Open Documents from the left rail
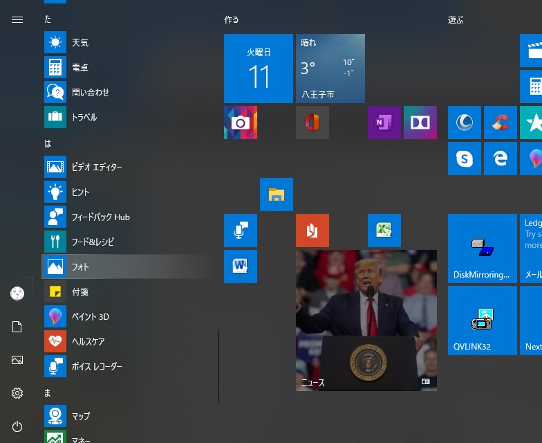 click(x=17, y=327)
